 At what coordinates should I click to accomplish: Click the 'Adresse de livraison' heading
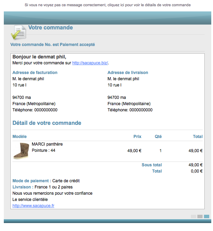click(128, 73)
